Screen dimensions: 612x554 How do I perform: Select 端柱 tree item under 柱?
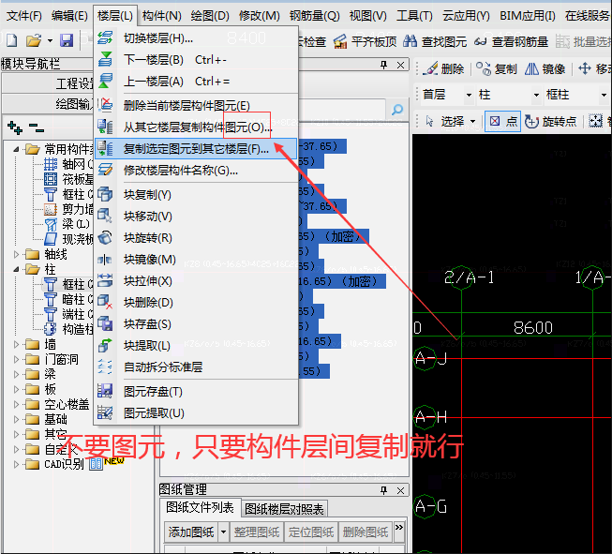(x=68, y=314)
